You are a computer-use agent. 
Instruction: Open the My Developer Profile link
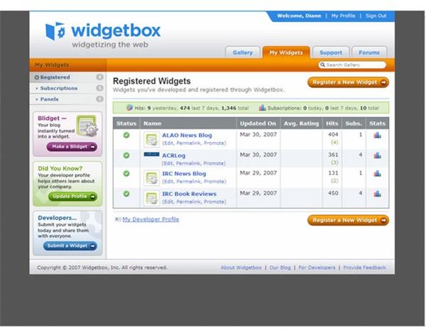point(151,219)
